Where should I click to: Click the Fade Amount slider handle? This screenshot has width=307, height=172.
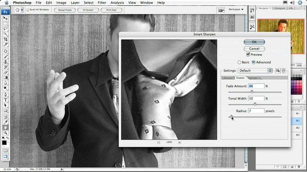pos(252,92)
